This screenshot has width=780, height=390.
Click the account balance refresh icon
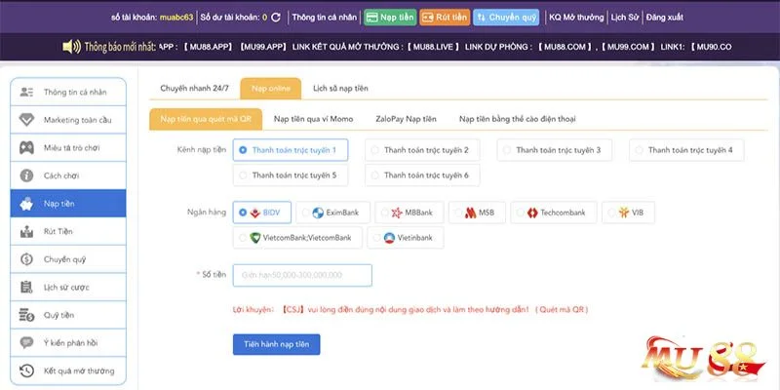coord(276,18)
